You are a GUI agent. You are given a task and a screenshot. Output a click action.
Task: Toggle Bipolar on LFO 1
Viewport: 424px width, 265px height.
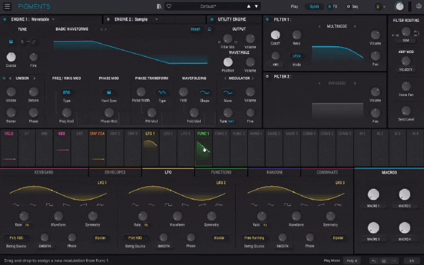click(x=100, y=238)
